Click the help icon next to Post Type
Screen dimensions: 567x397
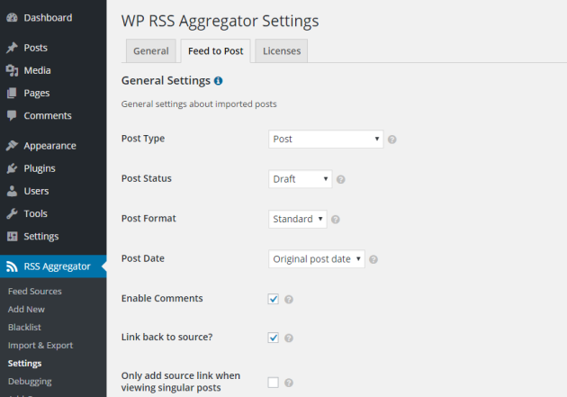point(392,140)
